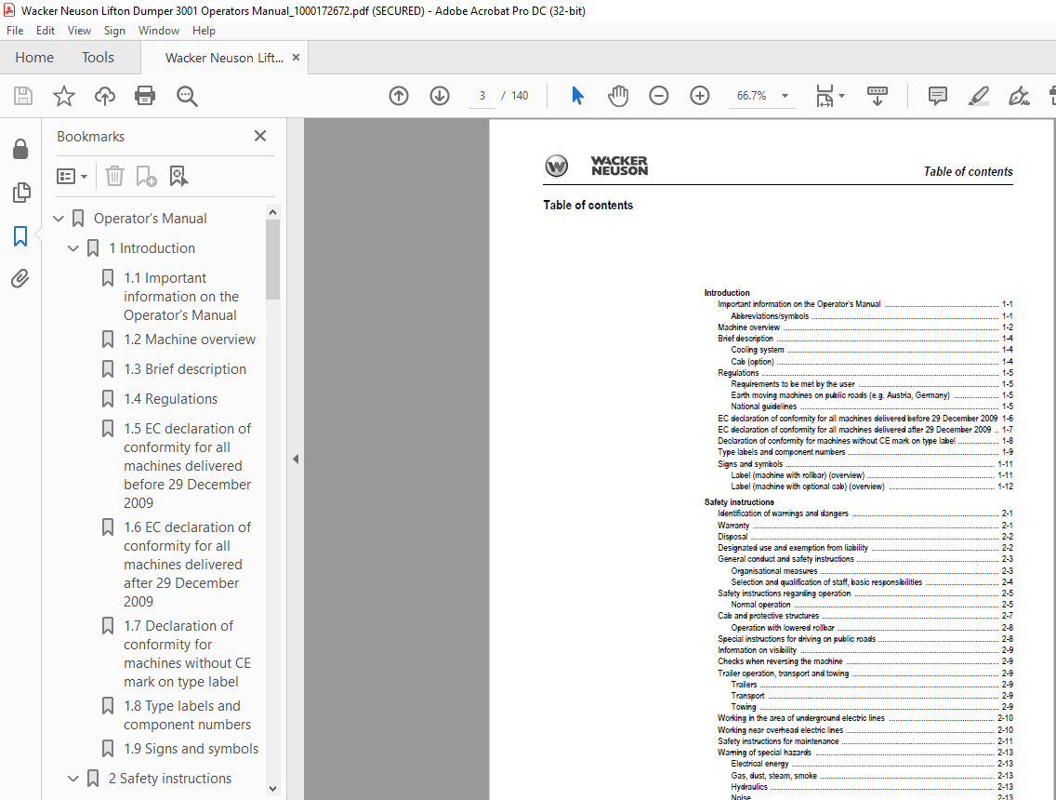
Task: Go to previous page arrow
Action: pos(399,96)
